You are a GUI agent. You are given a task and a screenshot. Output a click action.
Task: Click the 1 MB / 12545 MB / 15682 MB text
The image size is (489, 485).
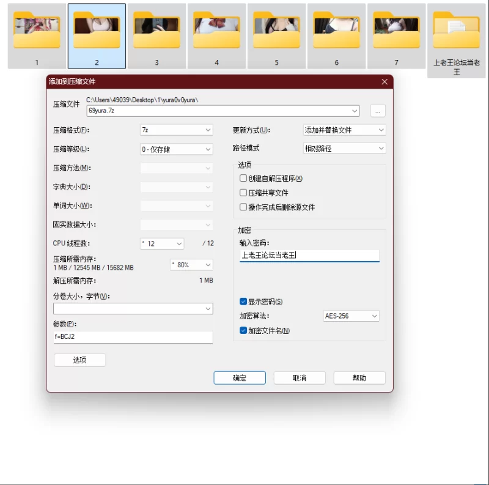94,268
